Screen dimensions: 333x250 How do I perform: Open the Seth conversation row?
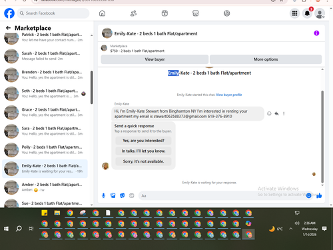pos(45,93)
